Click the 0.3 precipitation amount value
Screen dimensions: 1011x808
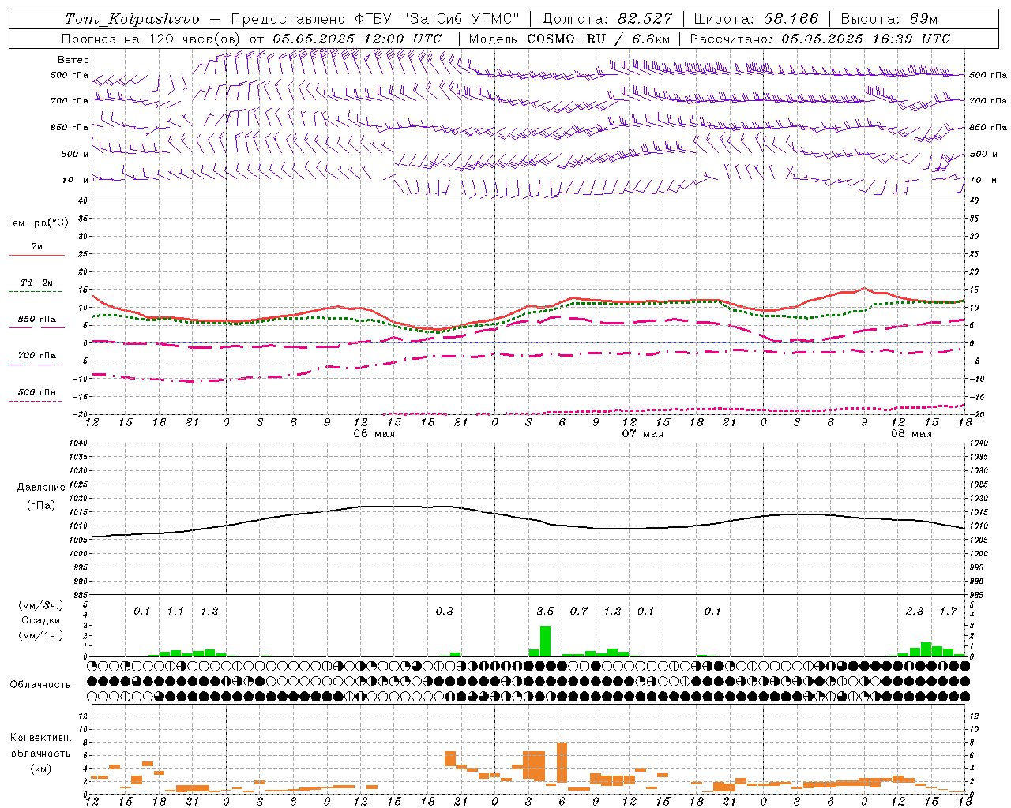click(445, 611)
